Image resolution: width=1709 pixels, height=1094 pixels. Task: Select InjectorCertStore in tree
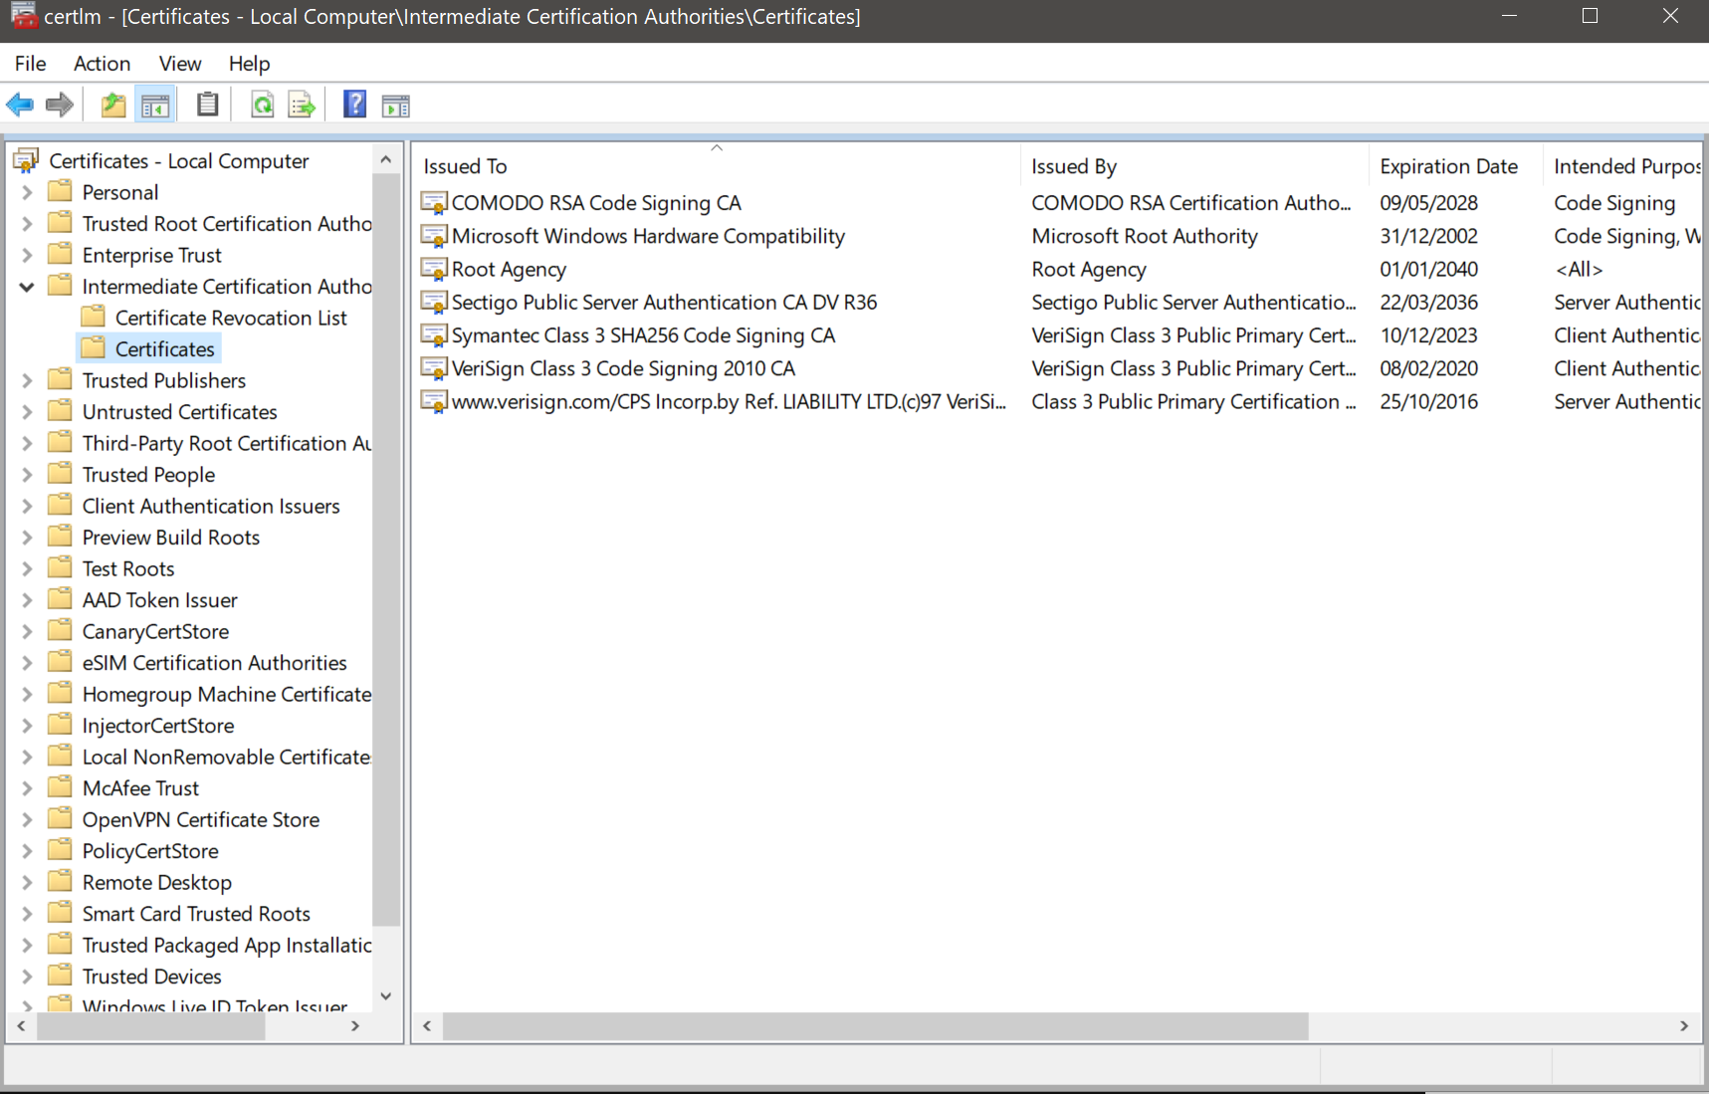point(158,726)
